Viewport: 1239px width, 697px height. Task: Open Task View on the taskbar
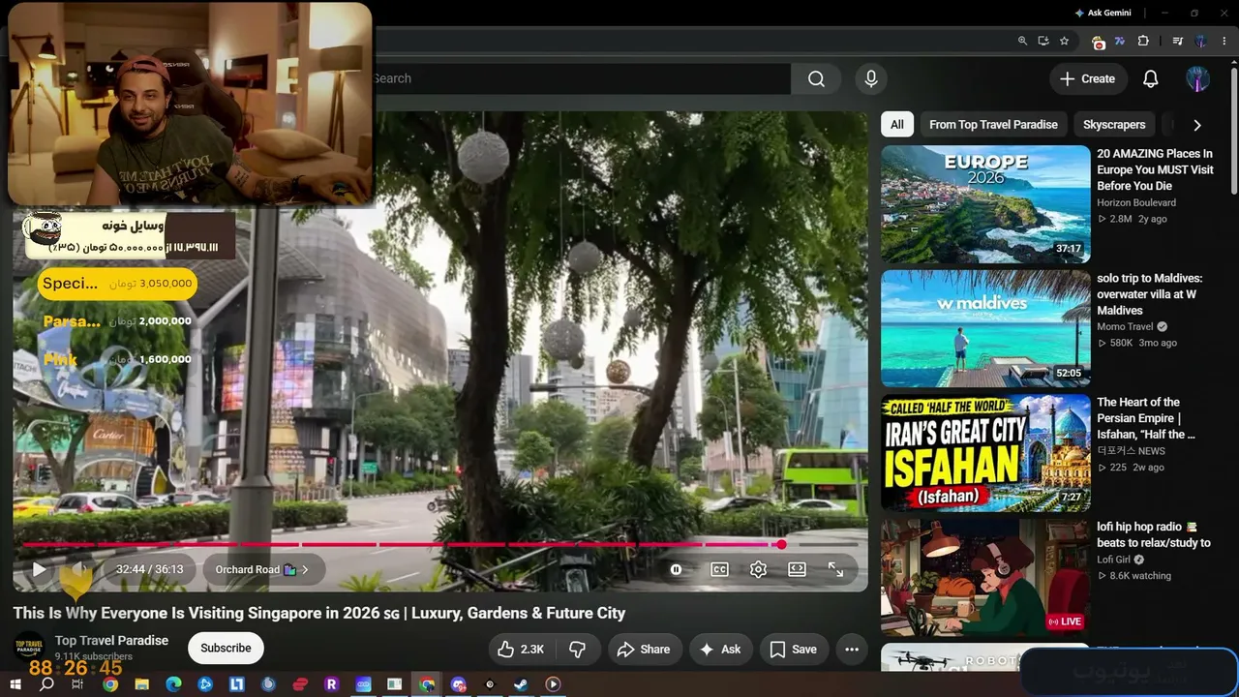coord(78,684)
